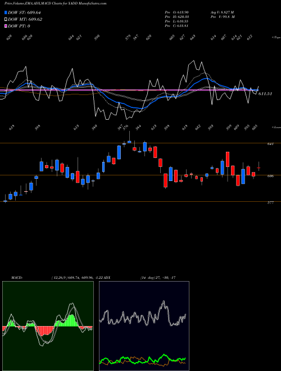Viewport: 281px width, 371px height.
Task: Click the 'Pre O: 613.90' open value
Action: (x=176, y=12)
